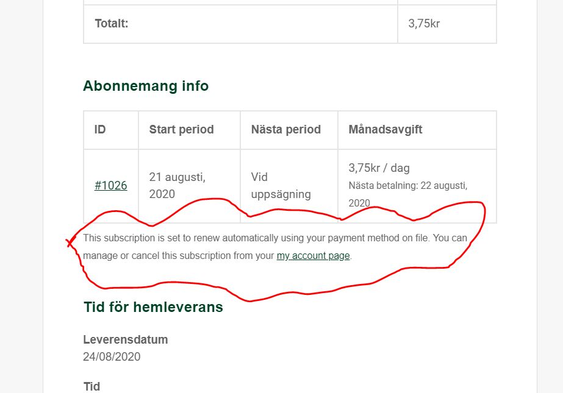Screen dimensions: 563x393
Task: Select the delivery date 24/08/2020
Action: point(112,357)
